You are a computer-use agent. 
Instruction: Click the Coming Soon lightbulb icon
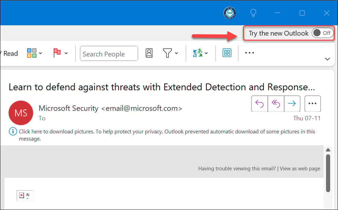(253, 13)
